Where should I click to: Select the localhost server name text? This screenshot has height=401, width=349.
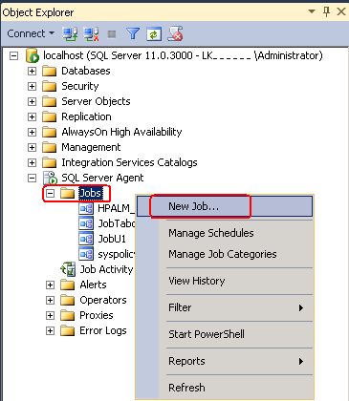(x=183, y=55)
